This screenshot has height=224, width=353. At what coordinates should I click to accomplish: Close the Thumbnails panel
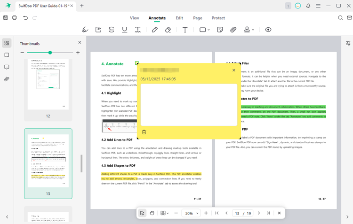point(80,42)
